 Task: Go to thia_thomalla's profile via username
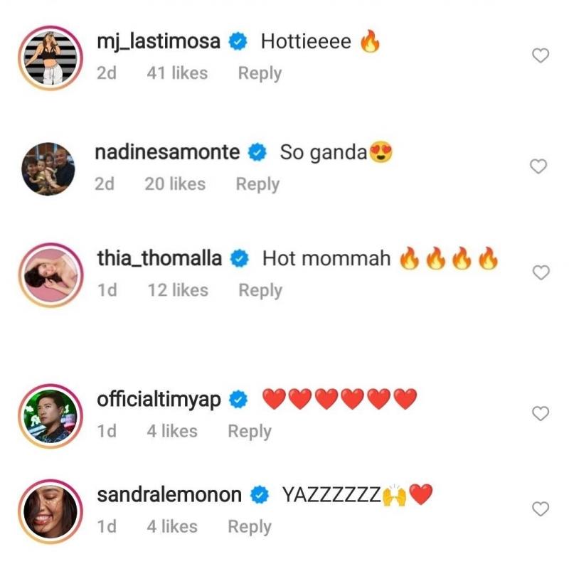159,259
